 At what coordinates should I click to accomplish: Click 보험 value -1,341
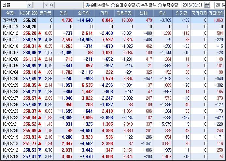[146, 143]
